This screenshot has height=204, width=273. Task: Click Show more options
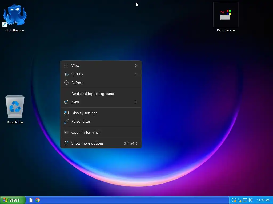(101, 143)
